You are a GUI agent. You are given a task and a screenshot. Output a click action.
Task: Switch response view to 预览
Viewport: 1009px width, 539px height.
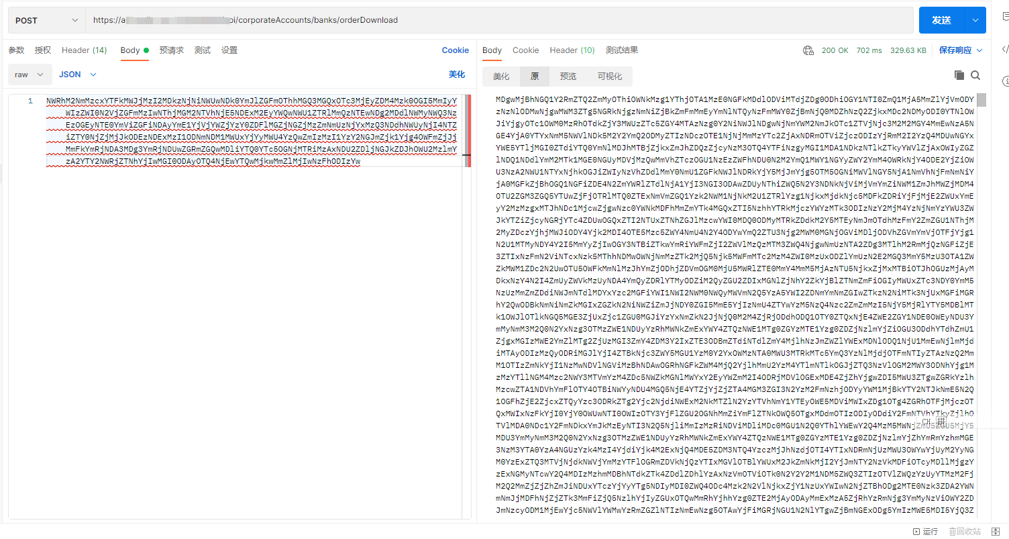coord(568,76)
